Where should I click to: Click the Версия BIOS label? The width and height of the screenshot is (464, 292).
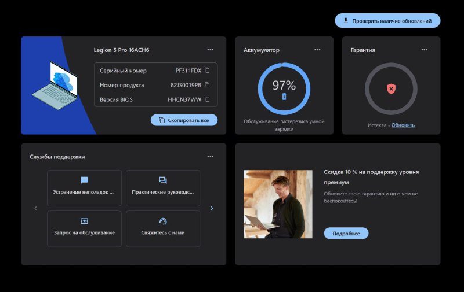[116, 99]
